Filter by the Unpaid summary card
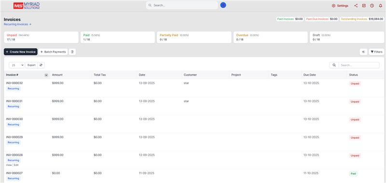Viewport: 386px width, 183px height. point(41,37)
